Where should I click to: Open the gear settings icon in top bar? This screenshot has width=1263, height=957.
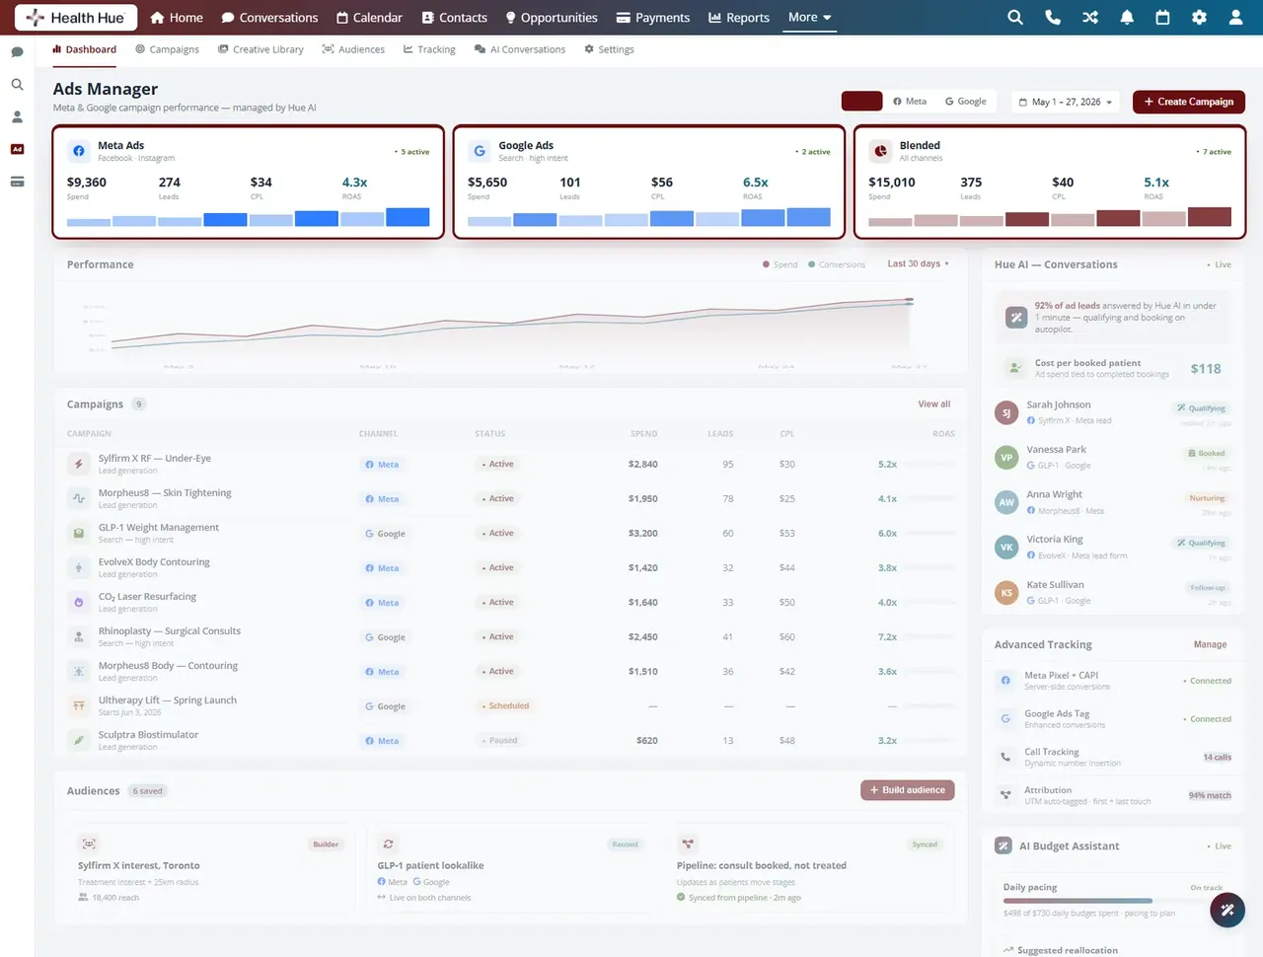(1199, 17)
